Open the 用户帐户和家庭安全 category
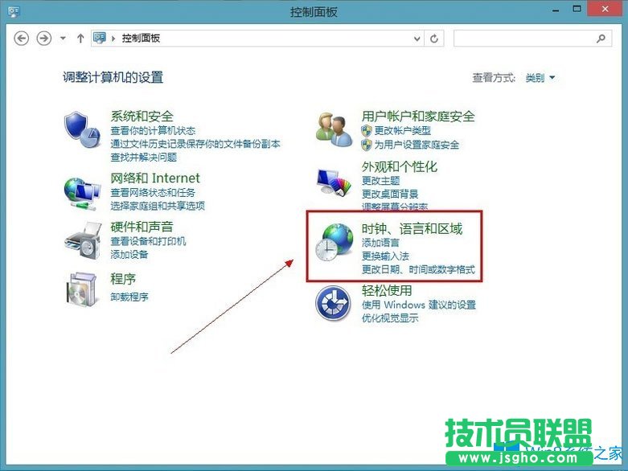 tap(418, 117)
